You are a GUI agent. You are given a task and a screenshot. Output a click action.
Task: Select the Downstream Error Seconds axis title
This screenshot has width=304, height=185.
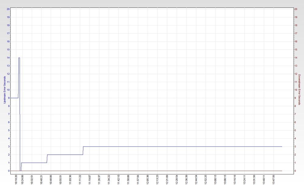click(299, 89)
